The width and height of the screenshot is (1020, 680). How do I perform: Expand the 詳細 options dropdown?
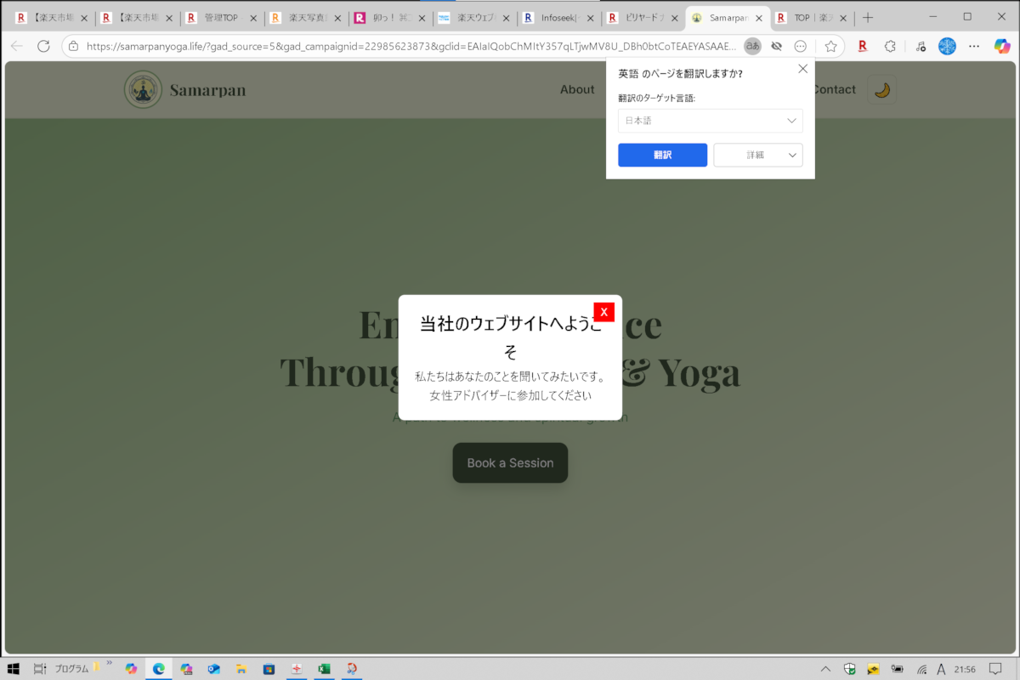coord(757,155)
